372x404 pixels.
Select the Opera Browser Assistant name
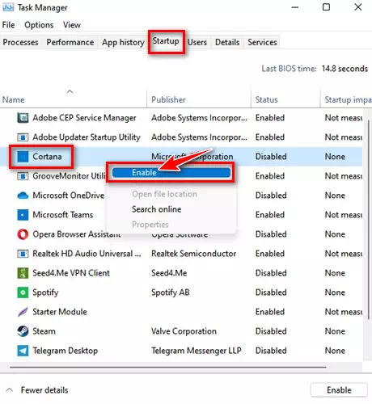tap(77, 234)
